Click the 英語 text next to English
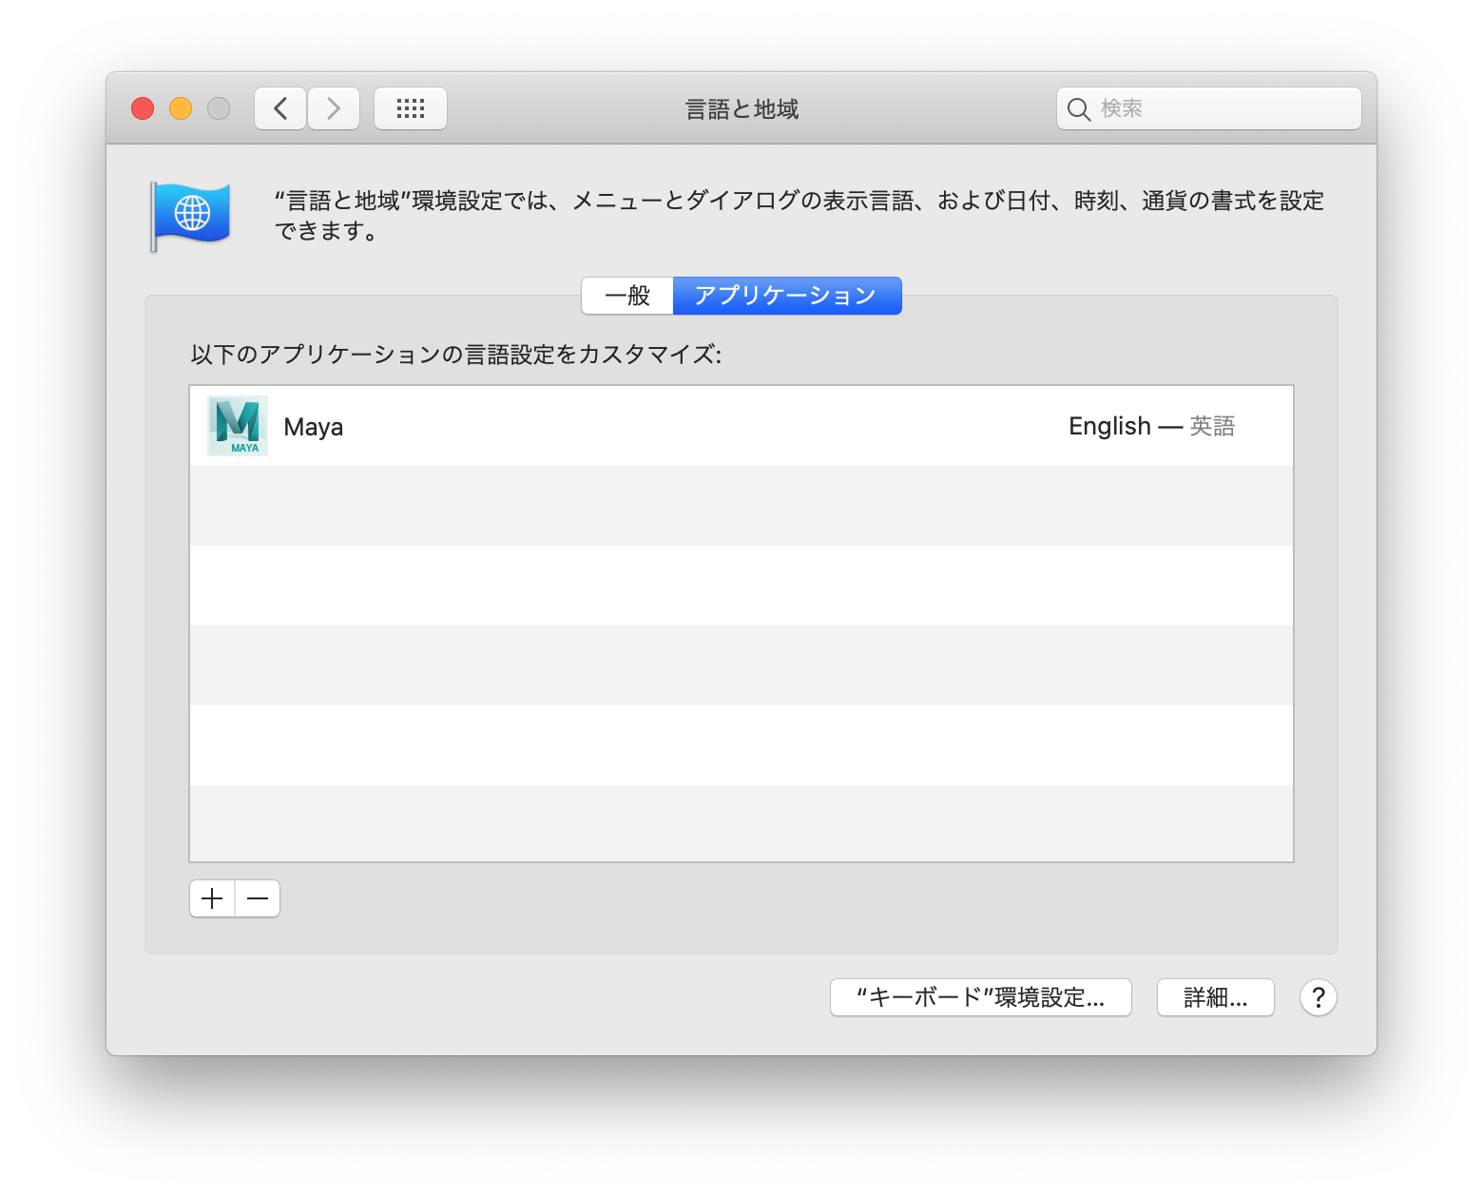Screen dimensions: 1483x1196 (x=1213, y=426)
